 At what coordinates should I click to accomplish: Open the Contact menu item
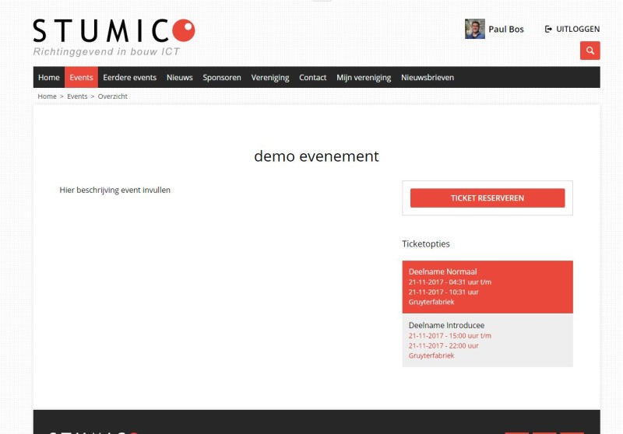[313, 78]
